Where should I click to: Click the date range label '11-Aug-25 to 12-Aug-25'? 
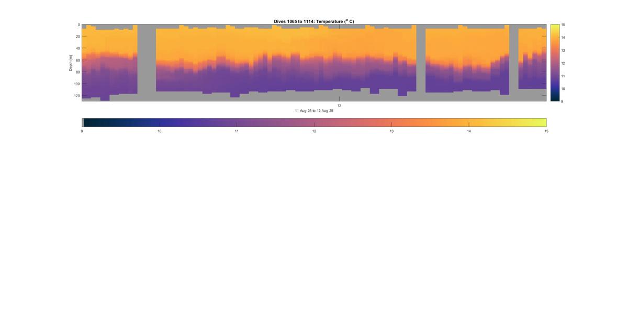click(x=314, y=111)
